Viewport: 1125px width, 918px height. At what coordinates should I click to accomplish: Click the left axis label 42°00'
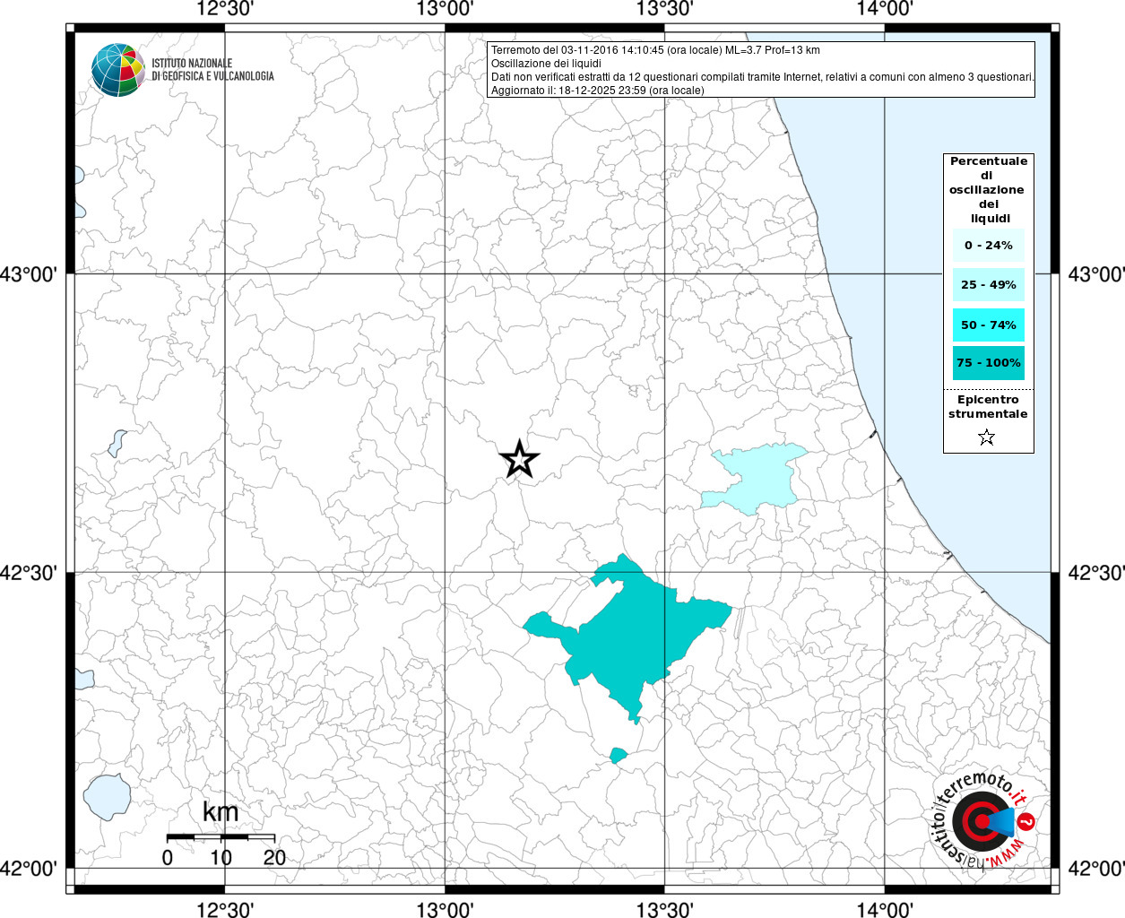[29, 868]
